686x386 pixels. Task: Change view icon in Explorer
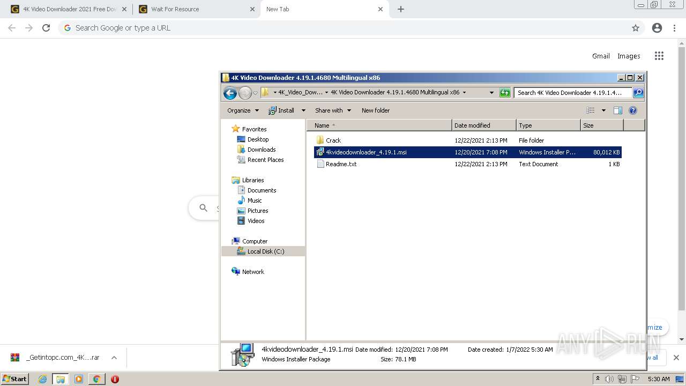coord(590,110)
